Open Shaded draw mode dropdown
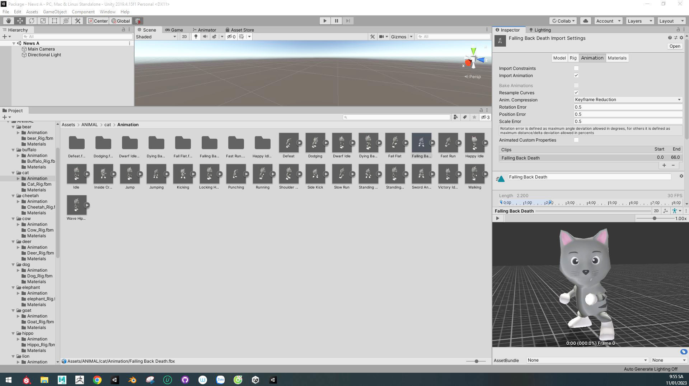Image resolution: width=689 pixels, height=386 pixels. [156, 37]
